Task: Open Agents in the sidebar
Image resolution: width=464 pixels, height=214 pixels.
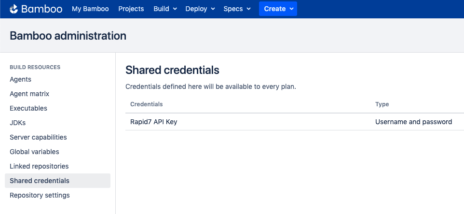Action: (20, 79)
